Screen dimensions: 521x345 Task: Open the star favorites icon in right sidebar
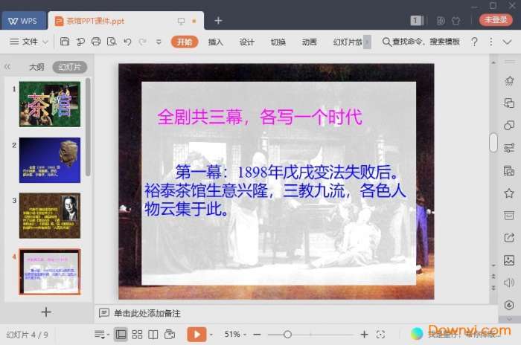[509, 193]
